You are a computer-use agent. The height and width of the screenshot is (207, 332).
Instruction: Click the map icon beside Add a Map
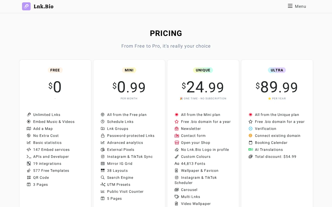pyautogui.click(x=29, y=129)
